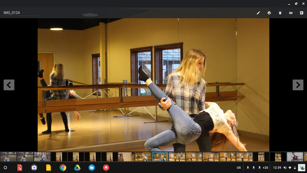Go to the next image arrow

point(298,85)
